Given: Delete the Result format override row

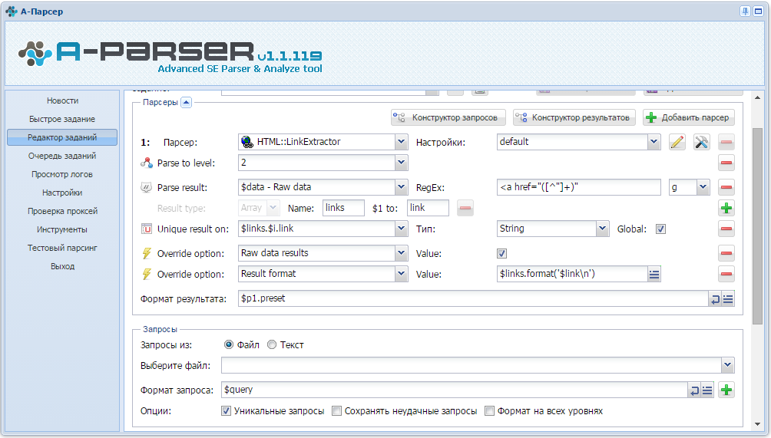Looking at the screenshot, I should click(726, 274).
